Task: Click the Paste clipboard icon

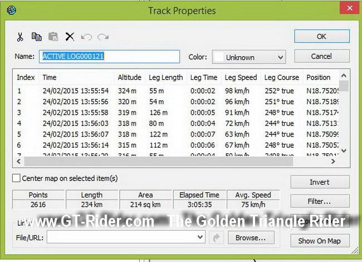Action: (x=53, y=37)
